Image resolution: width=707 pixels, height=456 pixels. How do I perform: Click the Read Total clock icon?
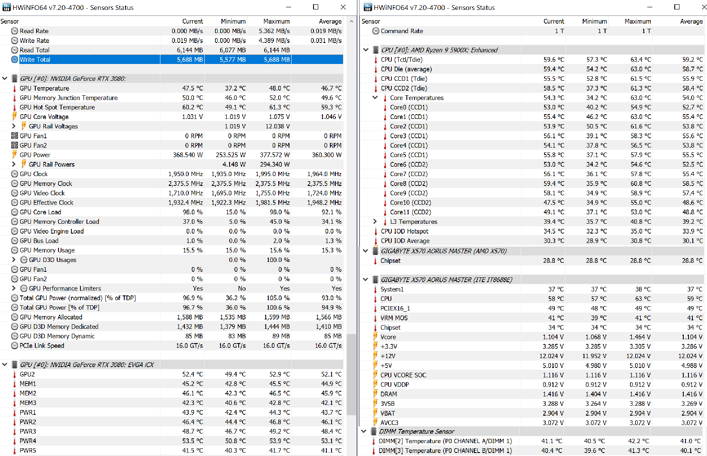click(x=15, y=50)
